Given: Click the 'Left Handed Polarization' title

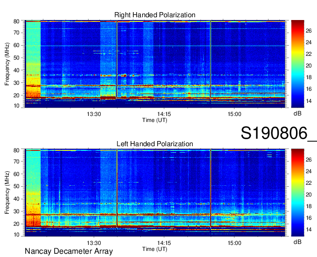Looking at the screenshot, I should tap(155, 144).
